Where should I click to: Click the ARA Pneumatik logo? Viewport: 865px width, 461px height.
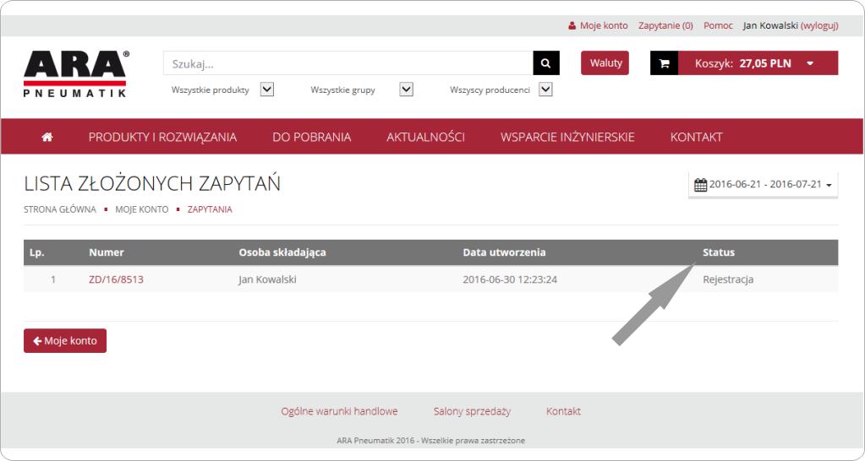coord(75,73)
